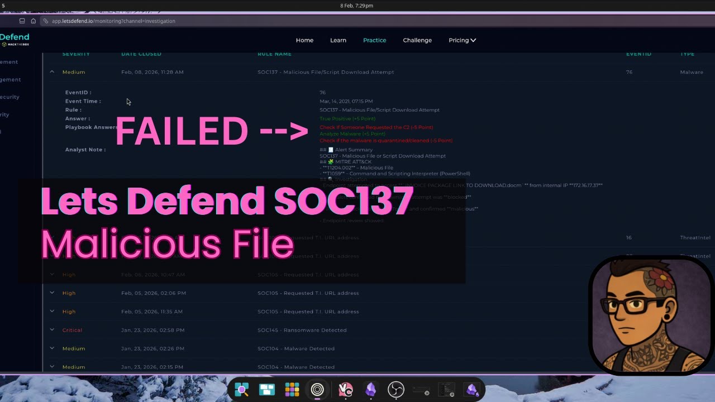Click 'Check If Someone Requested the C2 (-5 Point)'
715x402 pixels.
click(x=376, y=127)
